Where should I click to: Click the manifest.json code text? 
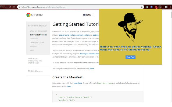point(105,83)
